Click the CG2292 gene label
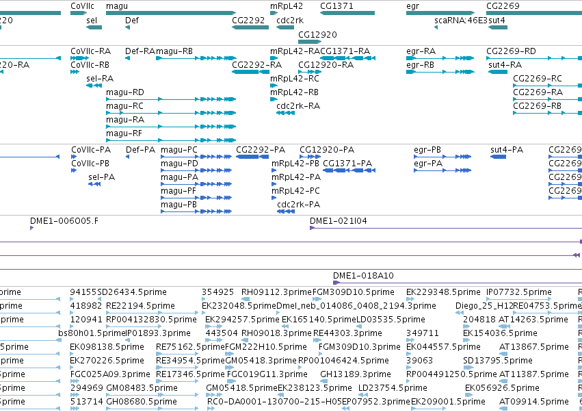The image size is (582, 412). pyautogui.click(x=248, y=20)
